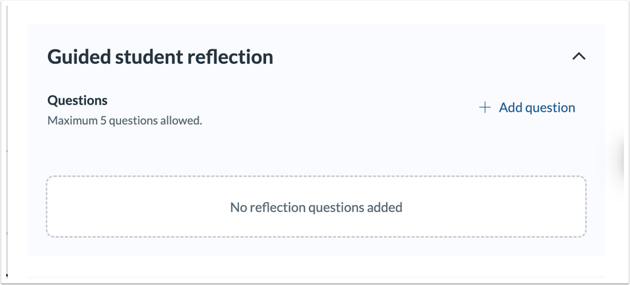Click the dashed empty questions box border
The image size is (630, 285).
tap(316, 177)
